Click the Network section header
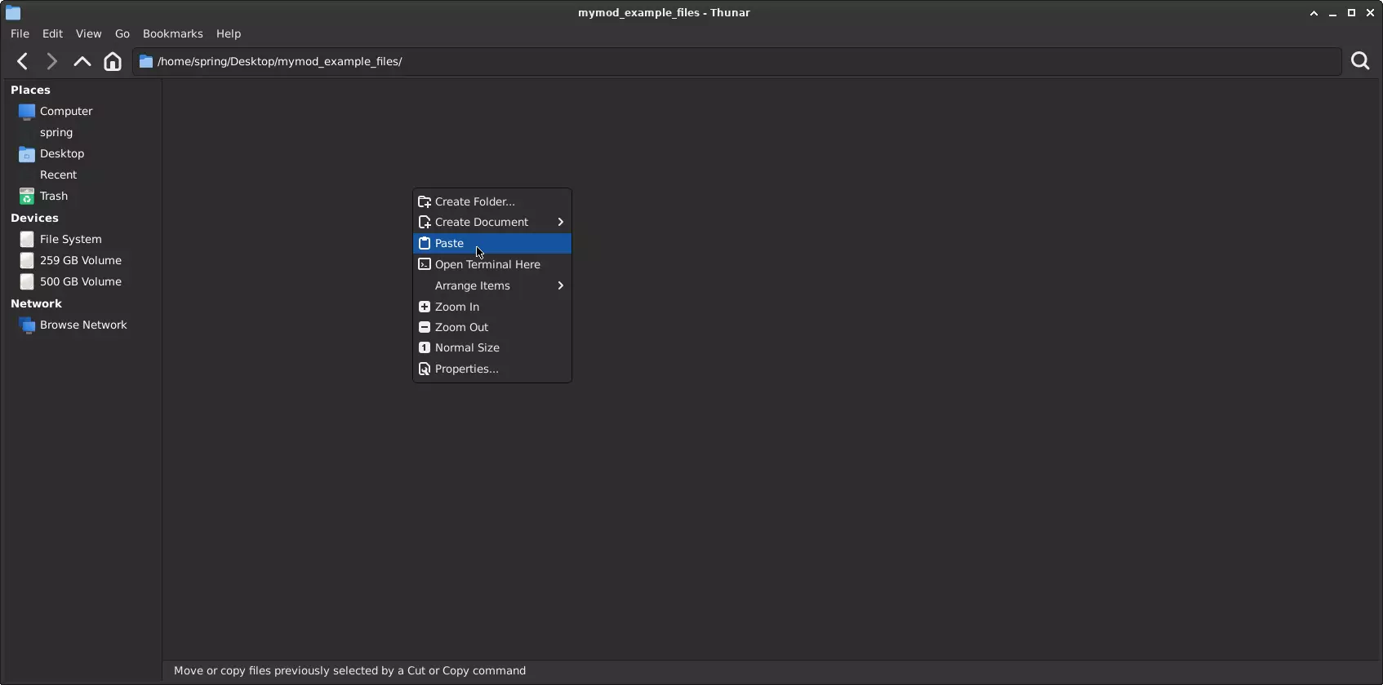The width and height of the screenshot is (1383, 685). [x=36, y=303]
